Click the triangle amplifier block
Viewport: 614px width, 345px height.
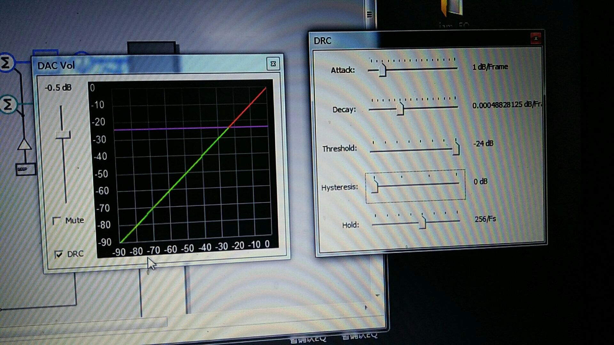point(24,145)
